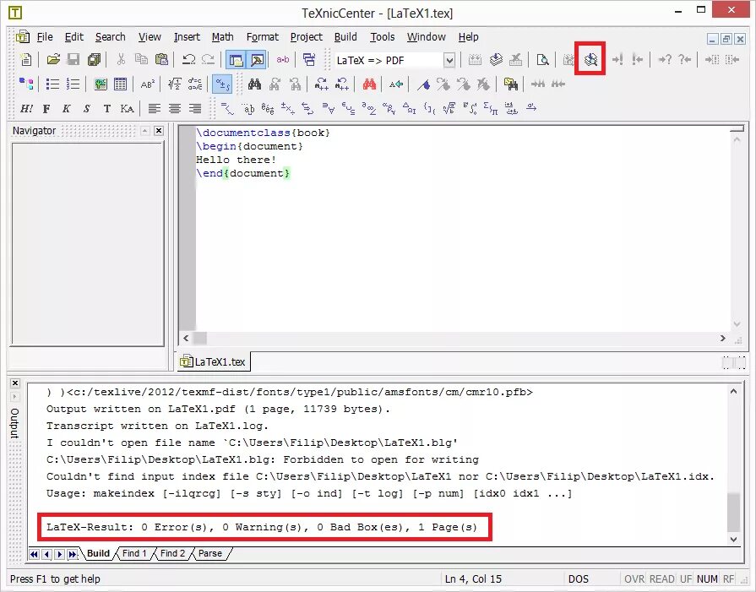Switch to the Parse output tab
The image size is (756, 592).
point(210,553)
